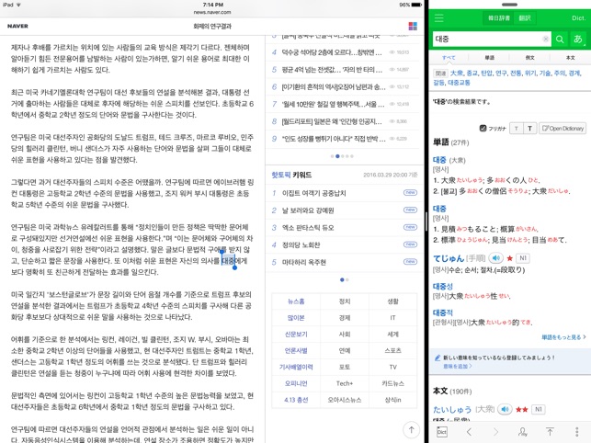The image size is (591, 443).
Task: Open keyword 날 보러와요 강예원
Action: (x=308, y=210)
